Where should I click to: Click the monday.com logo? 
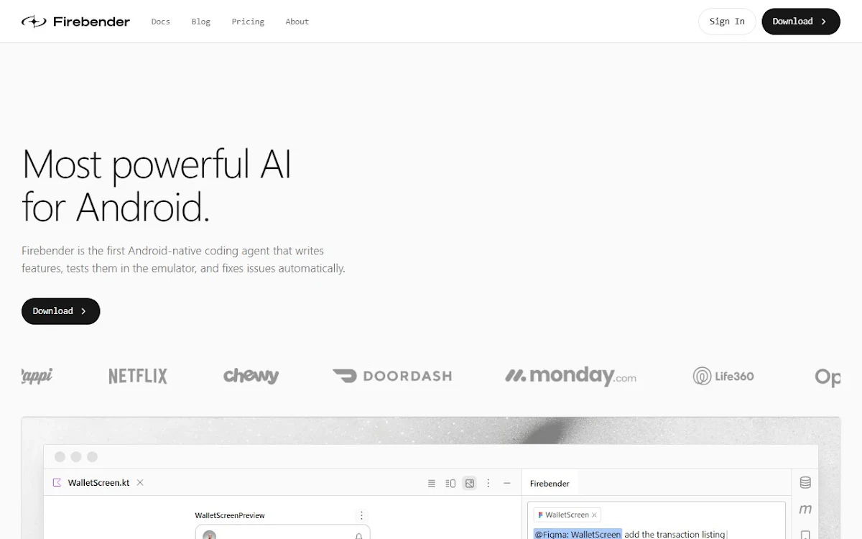click(570, 376)
